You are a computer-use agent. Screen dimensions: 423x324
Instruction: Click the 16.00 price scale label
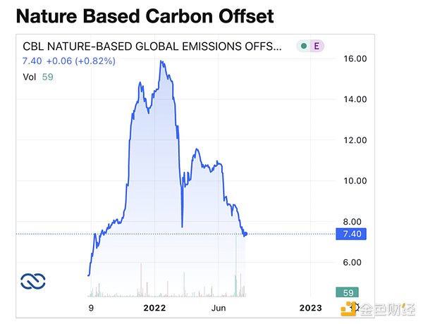tap(355, 58)
